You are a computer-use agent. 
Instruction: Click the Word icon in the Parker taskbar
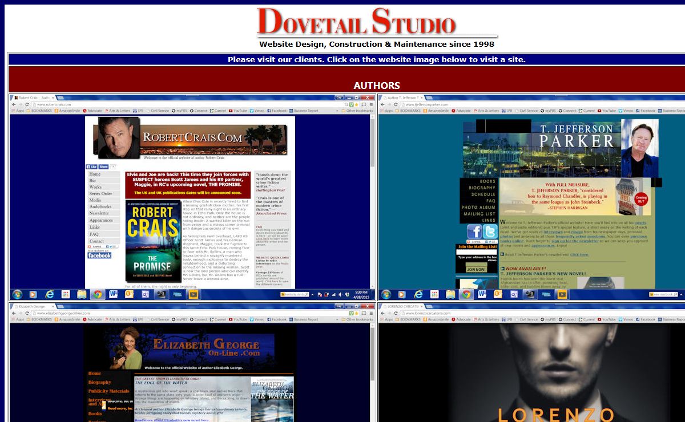click(x=482, y=294)
